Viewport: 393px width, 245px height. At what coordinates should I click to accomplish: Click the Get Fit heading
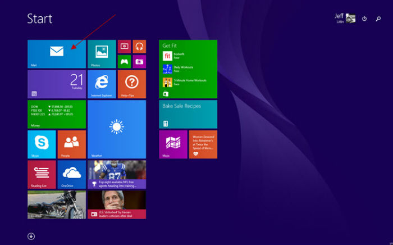(x=170, y=46)
